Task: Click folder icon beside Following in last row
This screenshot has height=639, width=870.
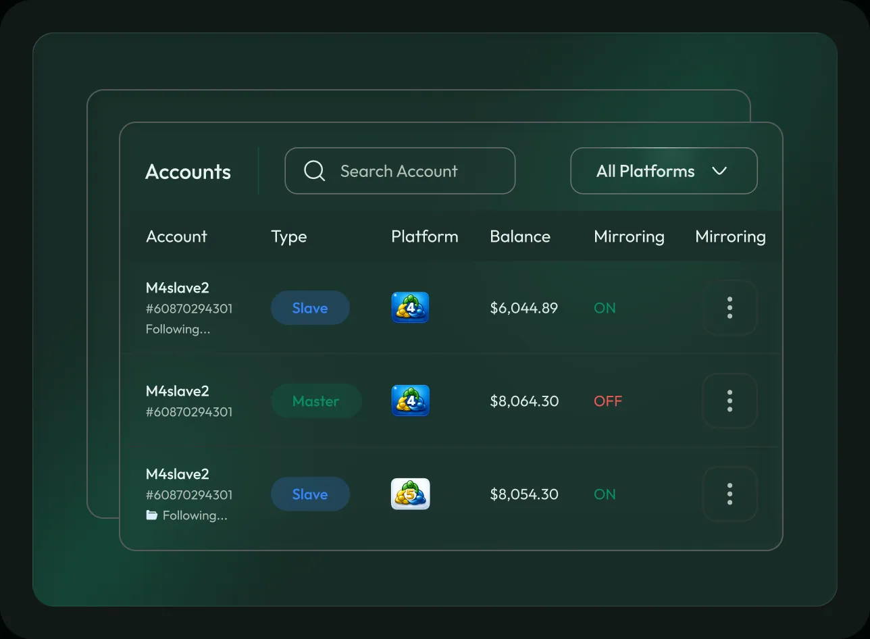Action: tap(152, 515)
